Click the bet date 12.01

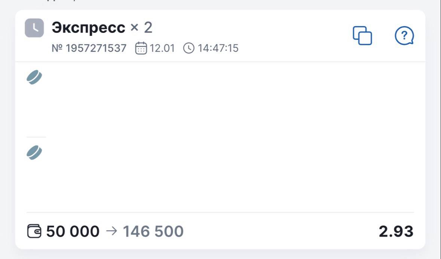[162, 48]
